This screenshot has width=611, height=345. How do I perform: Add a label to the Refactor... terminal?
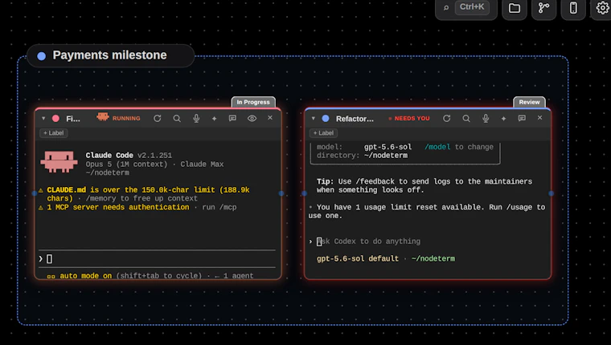323,133
